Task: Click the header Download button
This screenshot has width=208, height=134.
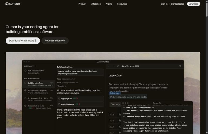Action: point(194,4)
